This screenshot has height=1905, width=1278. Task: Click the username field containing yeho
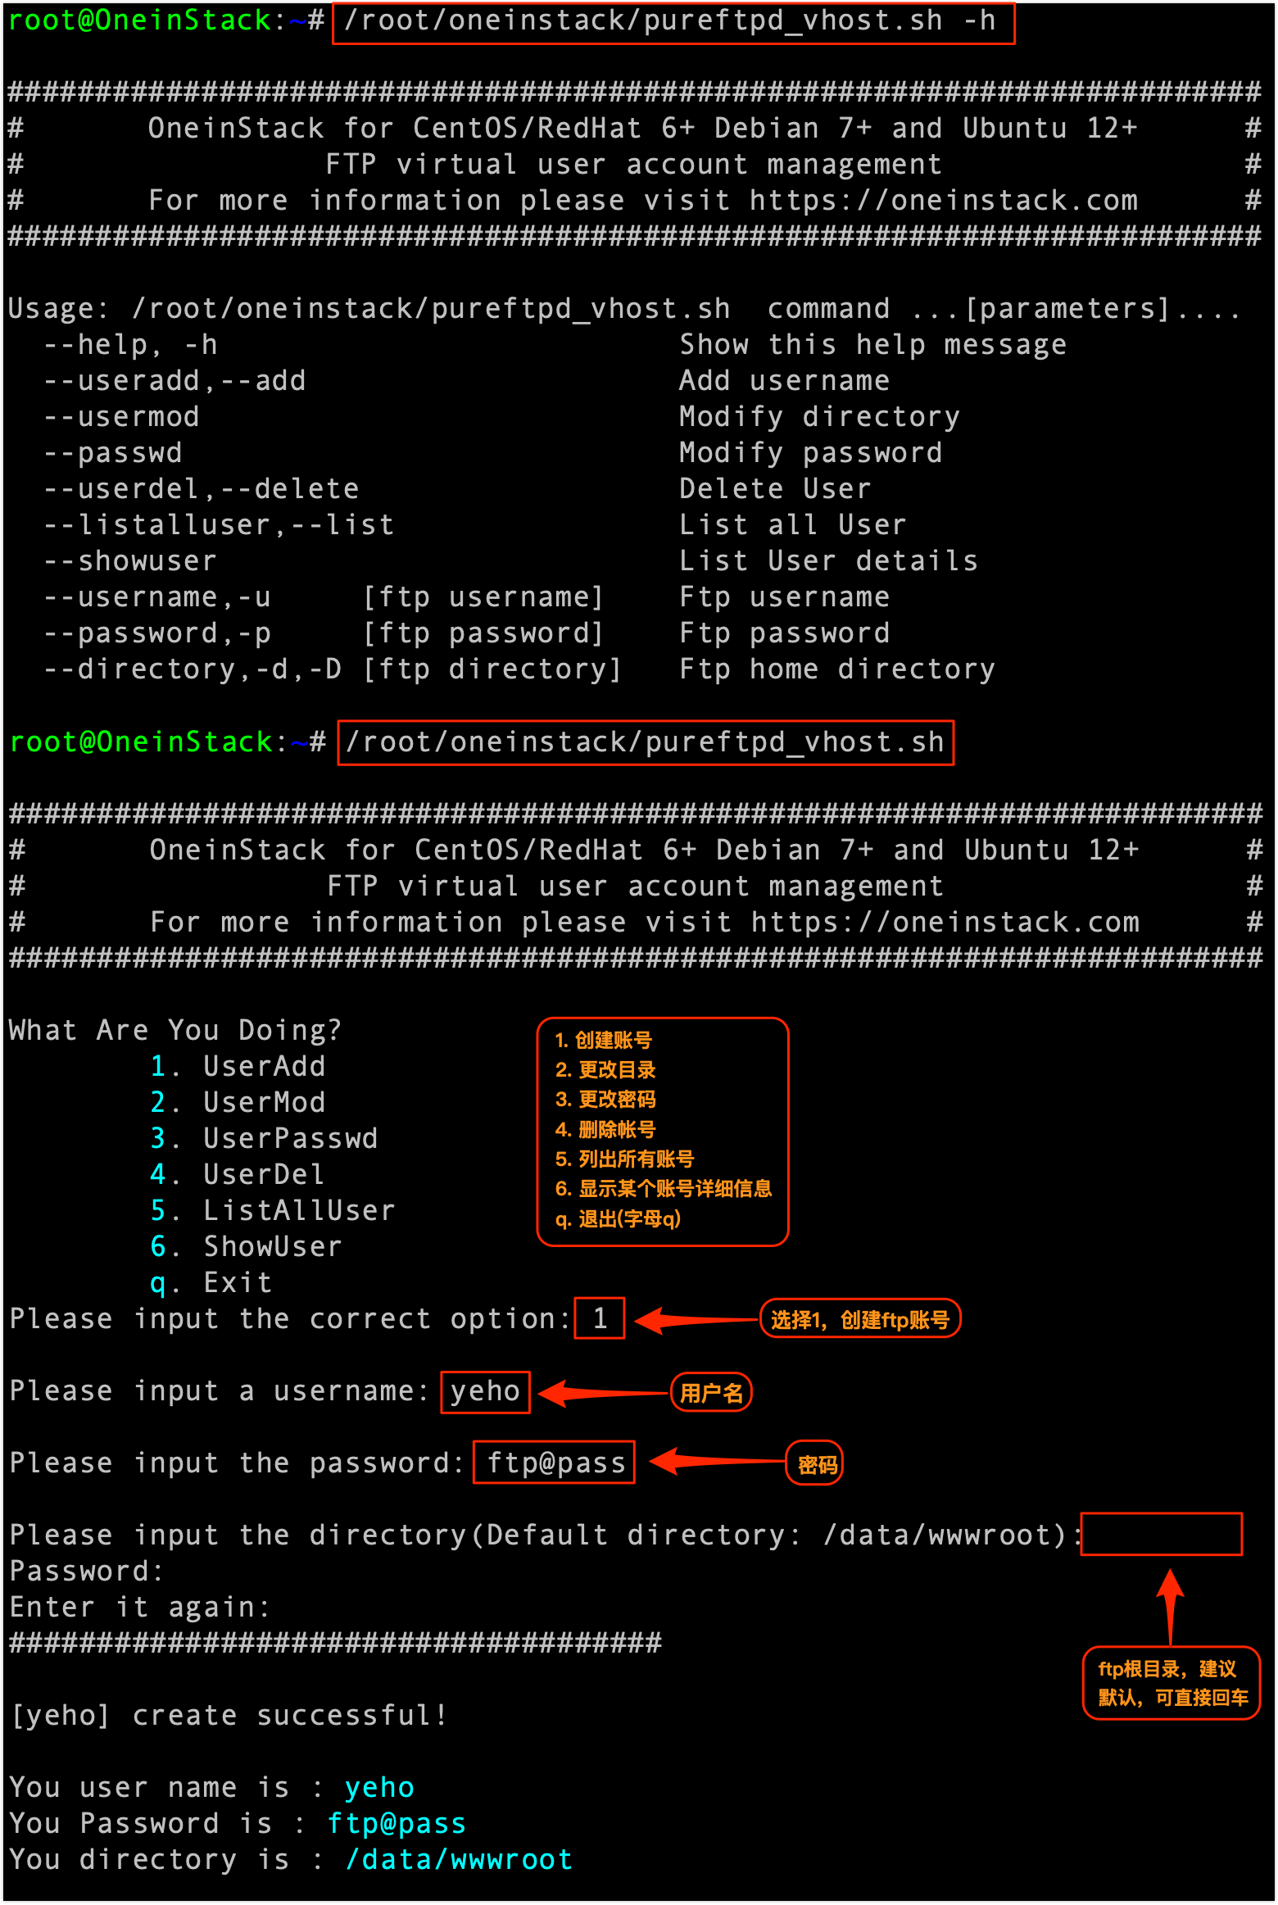(485, 1391)
